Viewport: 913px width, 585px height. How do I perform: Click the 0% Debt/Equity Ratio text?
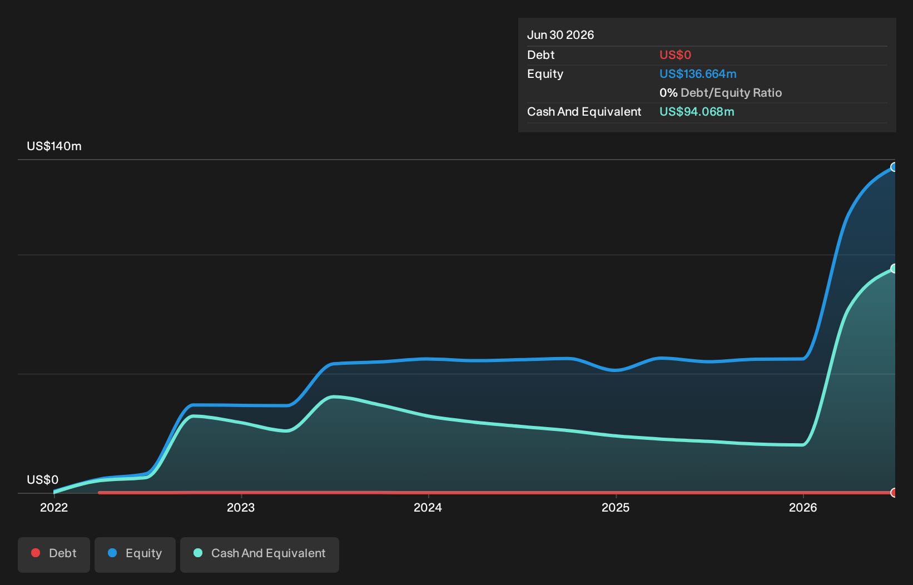tap(721, 93)
